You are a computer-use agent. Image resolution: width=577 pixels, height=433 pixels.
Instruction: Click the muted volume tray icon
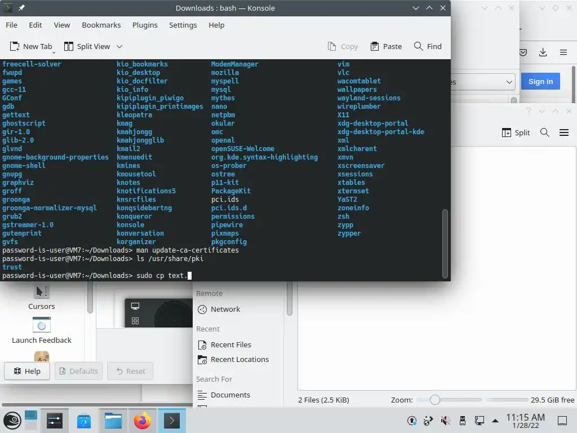point(445,421)
